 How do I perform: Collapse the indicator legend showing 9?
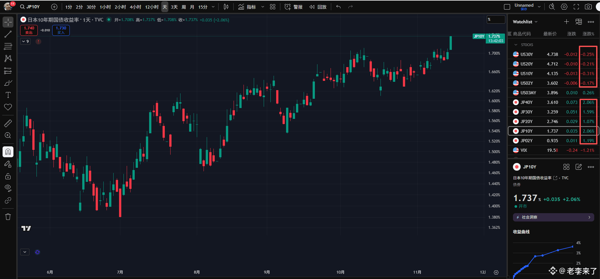tap(25, 41)
